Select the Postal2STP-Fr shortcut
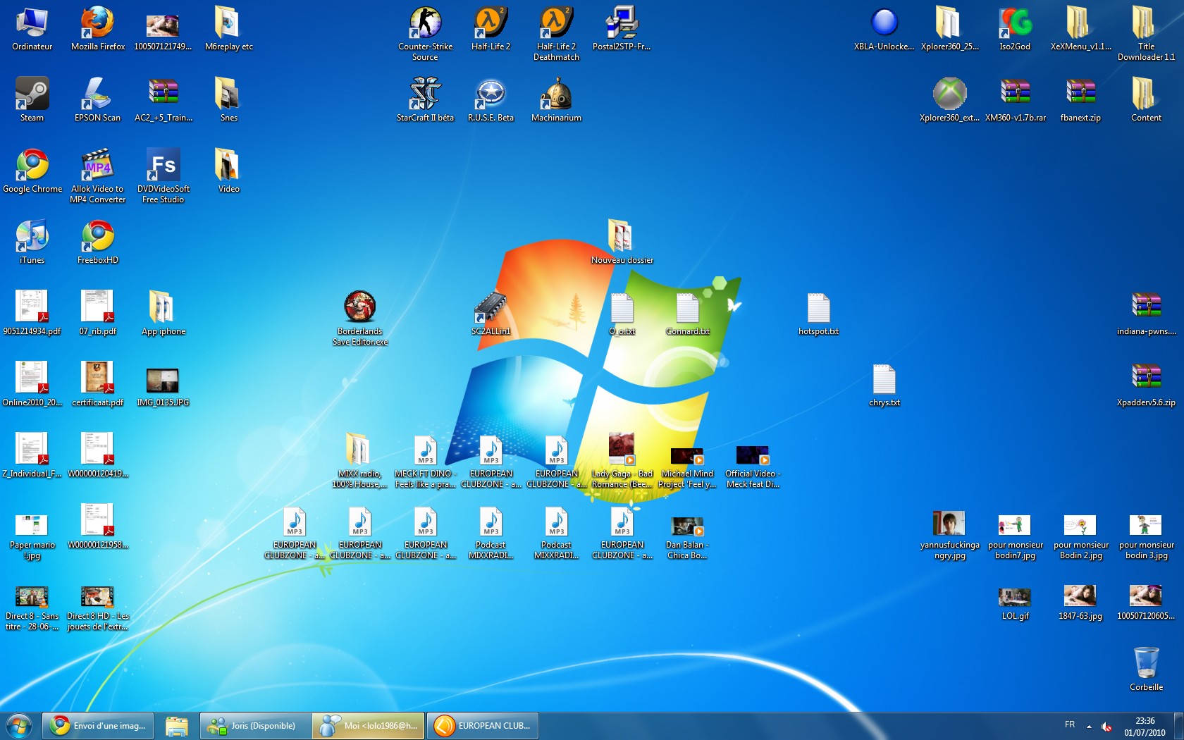This screenshot has width=1184, height=740. pos(622,30)
